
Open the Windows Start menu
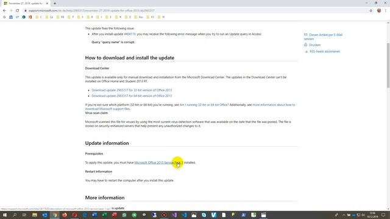pos(5,215)
